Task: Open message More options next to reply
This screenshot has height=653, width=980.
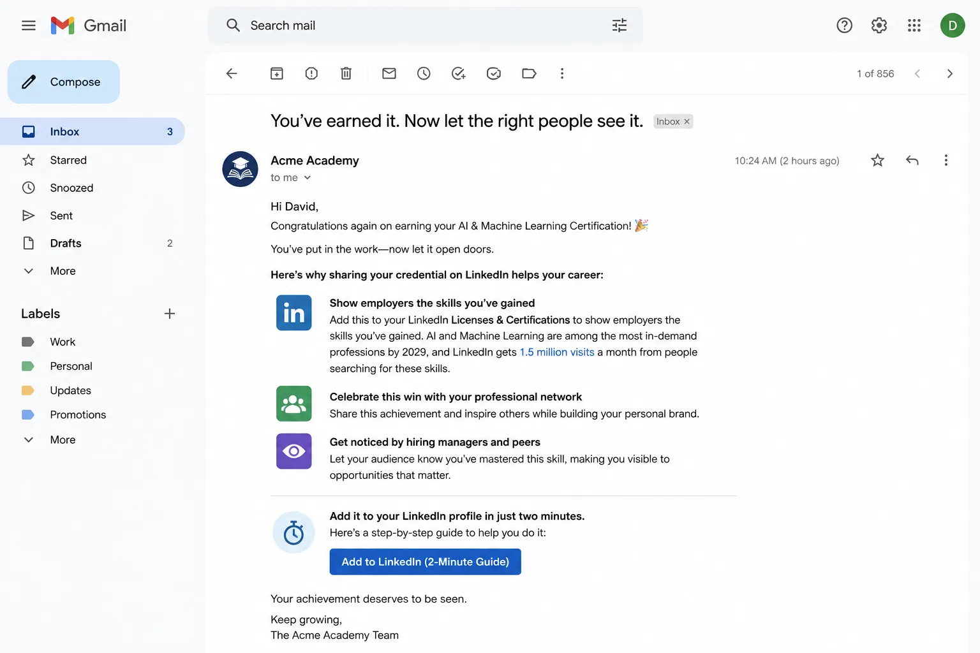Action: point(946,160)
